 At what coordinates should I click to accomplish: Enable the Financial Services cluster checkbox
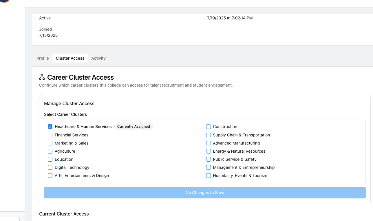tap(50, 135)
